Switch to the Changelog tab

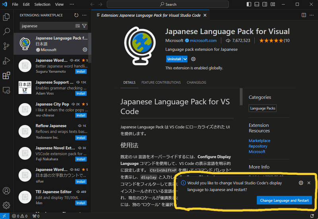(x=196, y=83)
